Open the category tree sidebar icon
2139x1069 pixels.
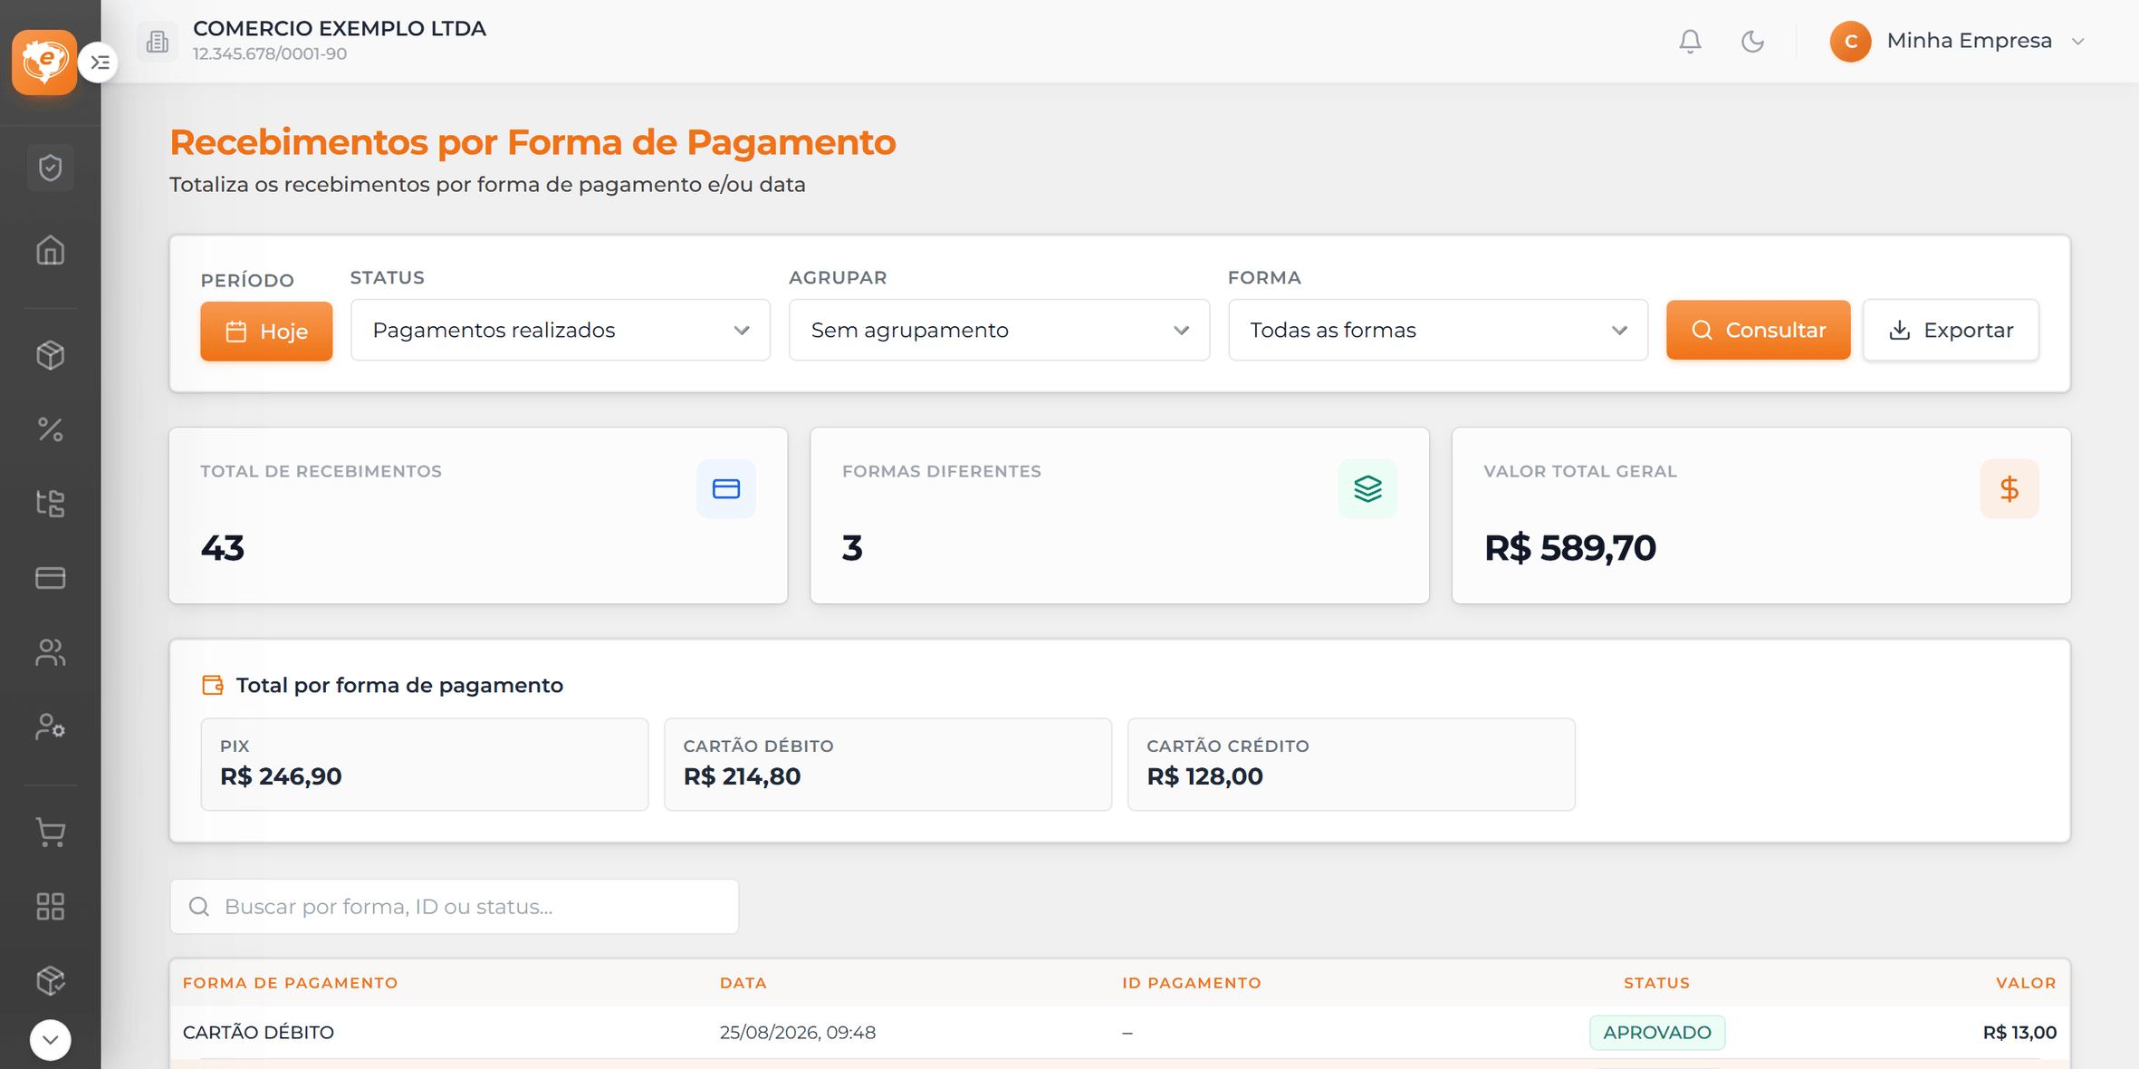click(x=51, y=503)
